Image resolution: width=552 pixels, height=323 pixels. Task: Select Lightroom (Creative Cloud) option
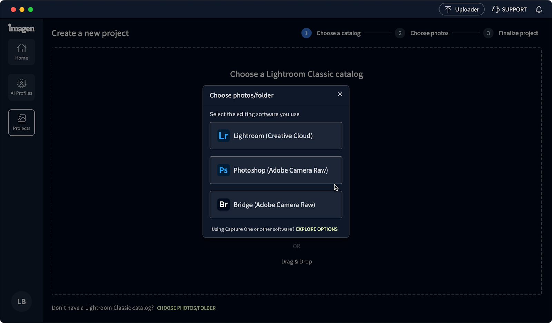coord(276,136)
